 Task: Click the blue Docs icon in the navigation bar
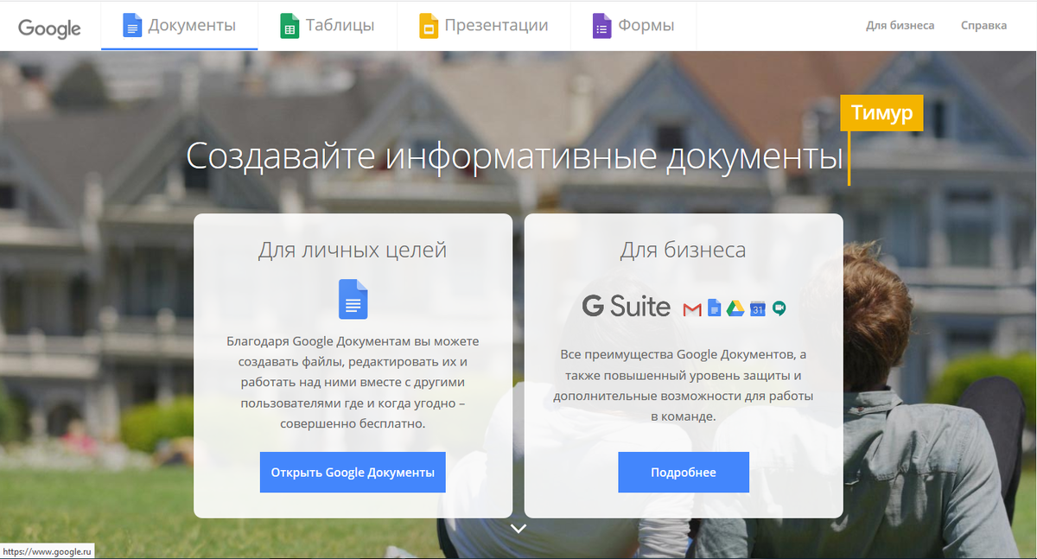131,25
